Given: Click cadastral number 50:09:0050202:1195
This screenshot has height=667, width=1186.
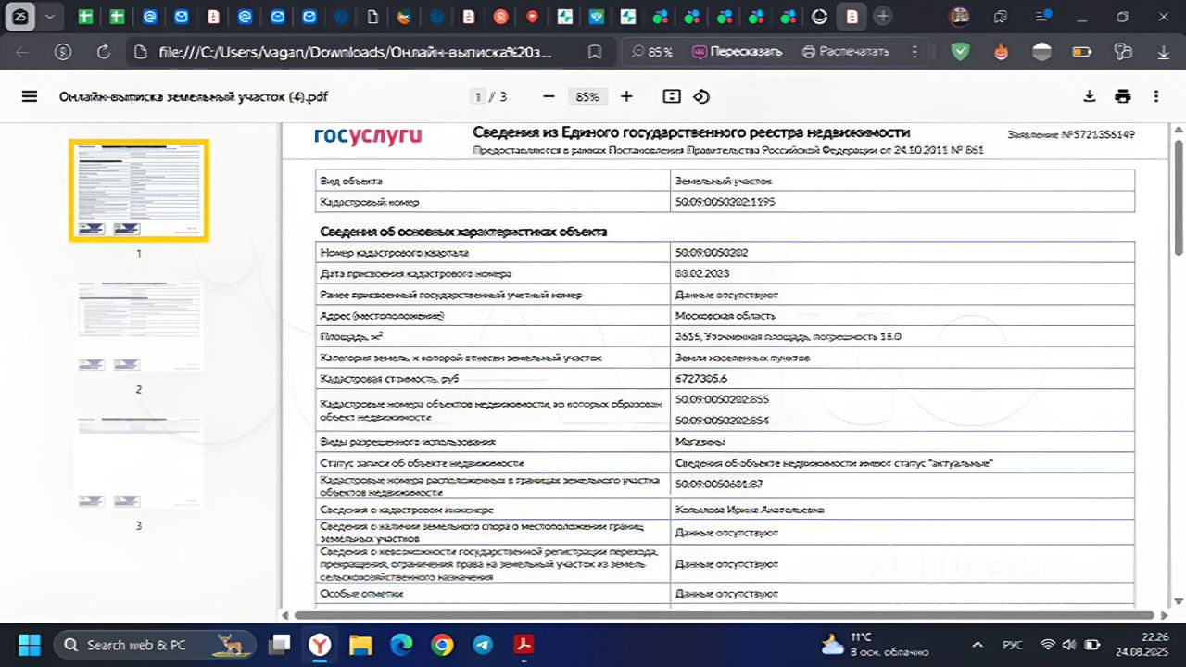Looking at the screenshot, I should (x=725, y=202).
